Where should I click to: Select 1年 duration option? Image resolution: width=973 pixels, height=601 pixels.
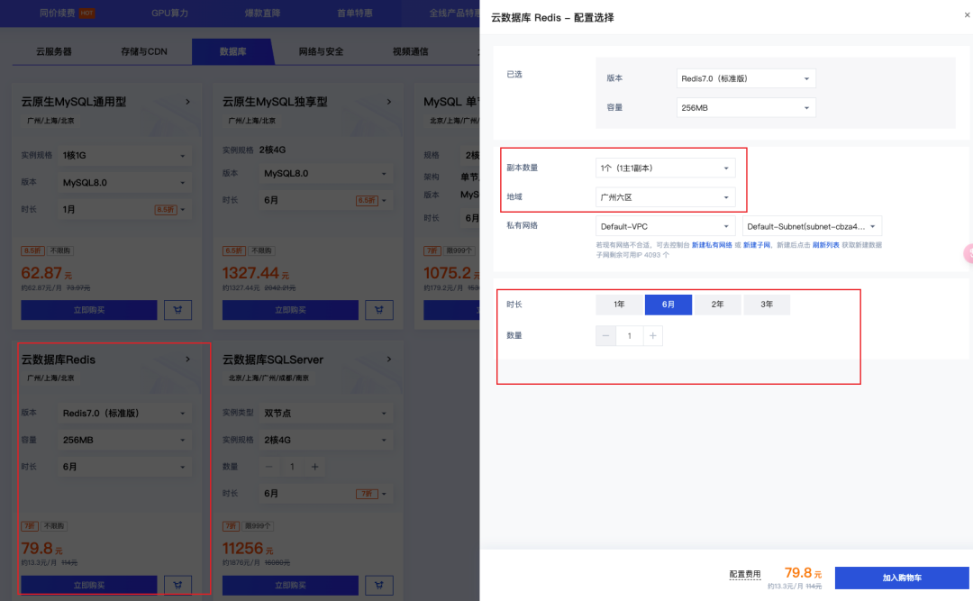click(x=619, y=305)
